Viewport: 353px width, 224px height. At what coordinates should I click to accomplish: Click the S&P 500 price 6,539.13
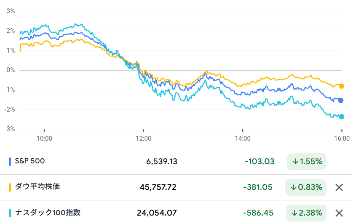(162, 162)
